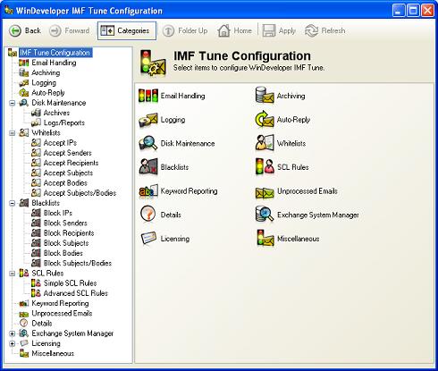This screenshot has height=371, width=438.
Task: Open Whitelists icon in main pane
Action: click(x=265, y=143)
